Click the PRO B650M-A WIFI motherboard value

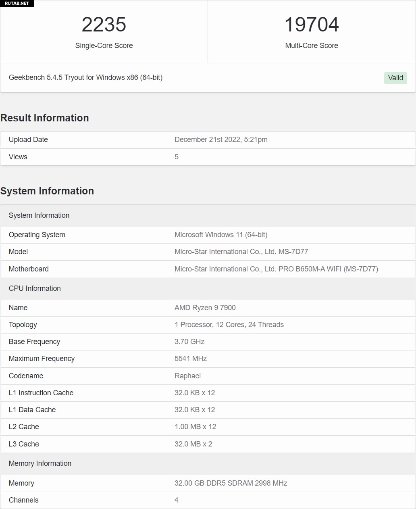[x=276, y=269]
